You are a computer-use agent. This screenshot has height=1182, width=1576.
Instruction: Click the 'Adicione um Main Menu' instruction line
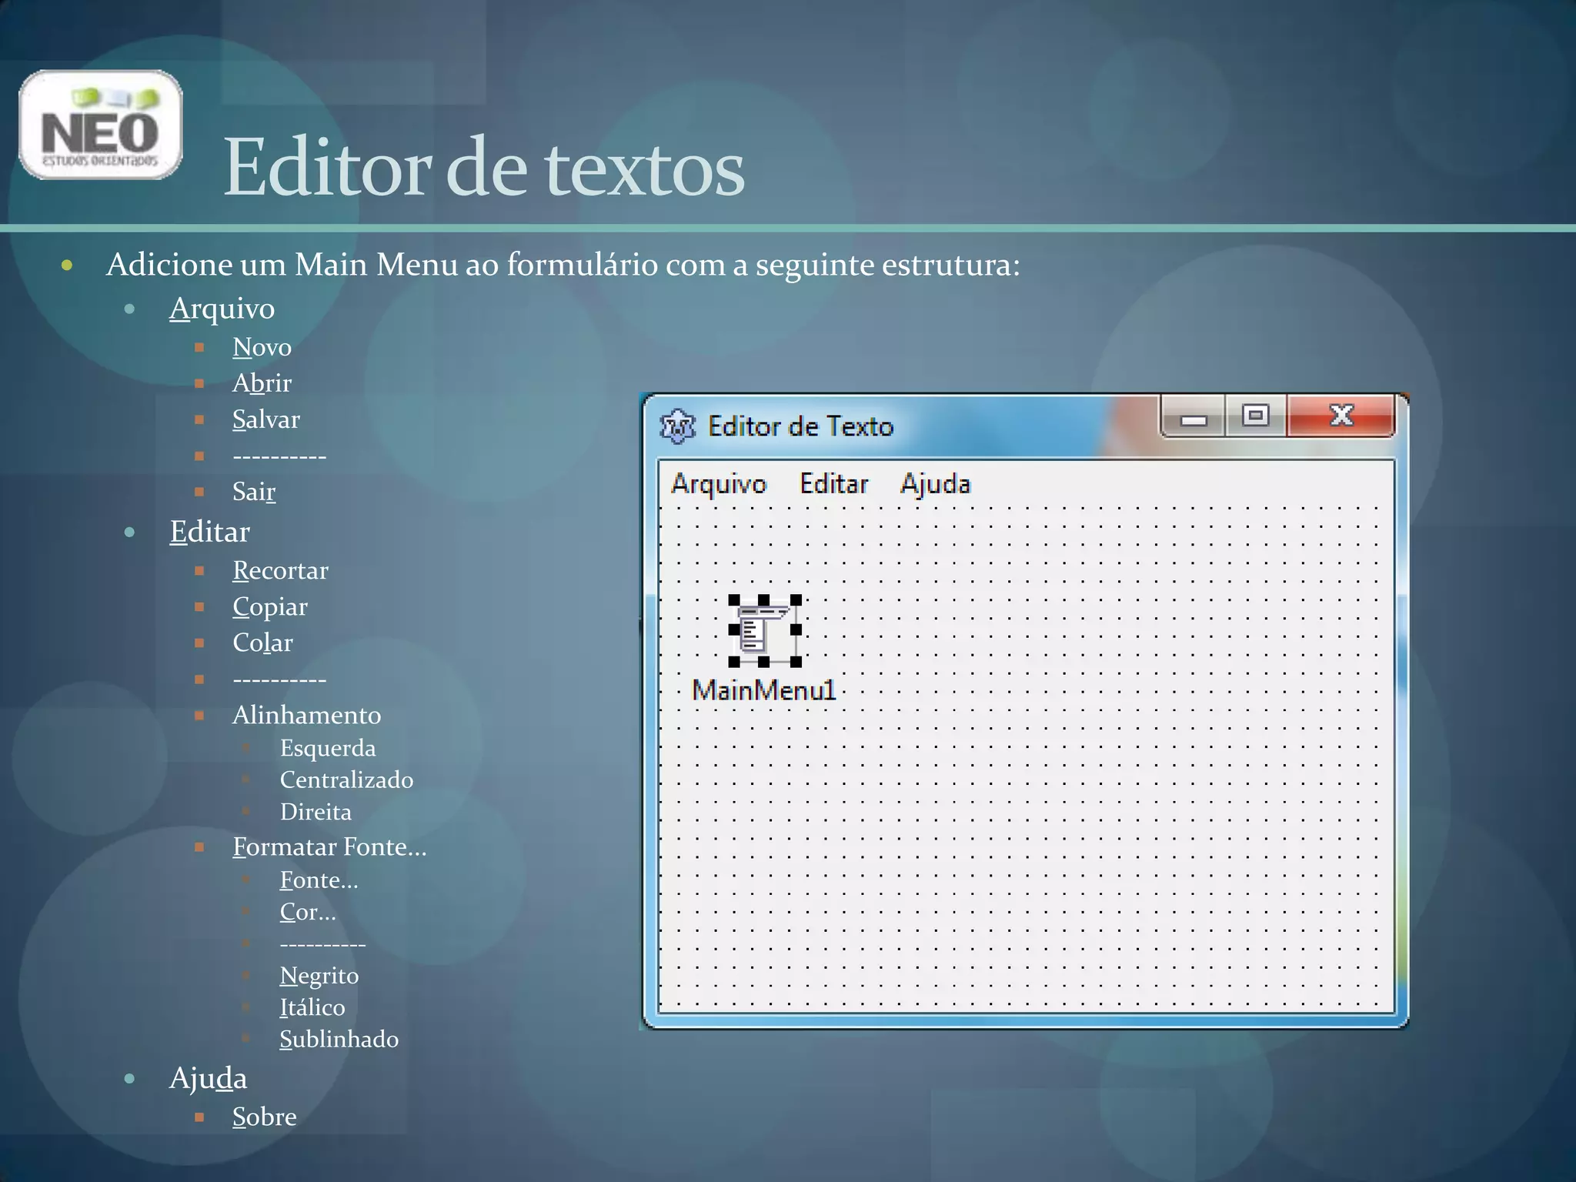point(563,265)
